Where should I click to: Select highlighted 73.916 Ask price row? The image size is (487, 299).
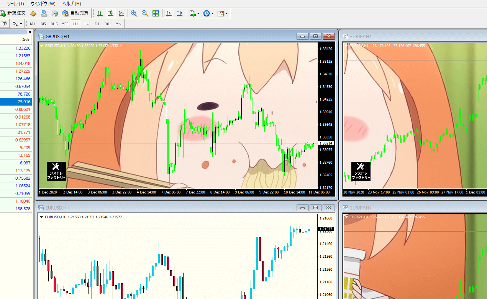click(x=15, y=102)
